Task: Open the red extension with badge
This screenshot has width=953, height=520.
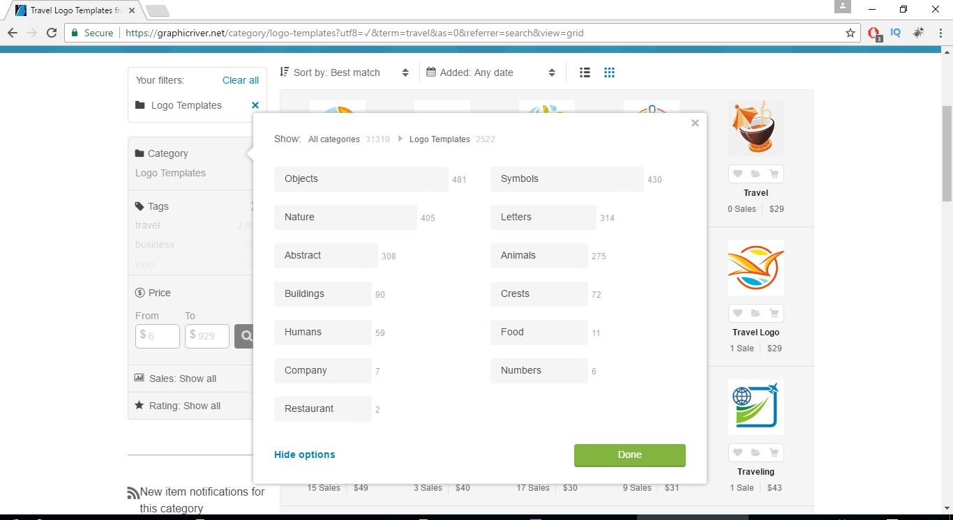Action: [x=874, y=33]
